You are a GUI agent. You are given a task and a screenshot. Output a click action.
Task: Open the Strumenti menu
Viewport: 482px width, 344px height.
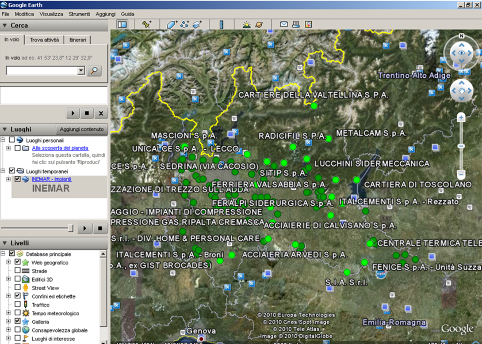[79, 14]
